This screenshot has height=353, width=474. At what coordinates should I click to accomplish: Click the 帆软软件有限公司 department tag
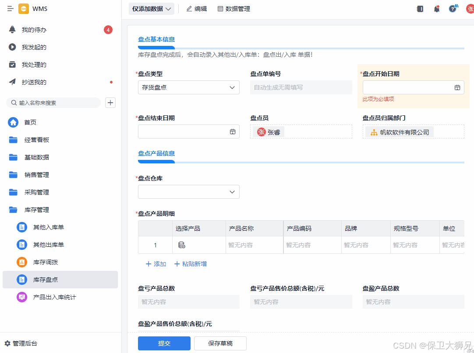400,132
